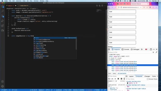Click the overflow badge on body element
The image size is (161, 91).
coord(118,60)
